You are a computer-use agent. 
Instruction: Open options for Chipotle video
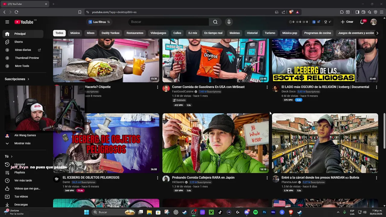[x=157, y=87]
